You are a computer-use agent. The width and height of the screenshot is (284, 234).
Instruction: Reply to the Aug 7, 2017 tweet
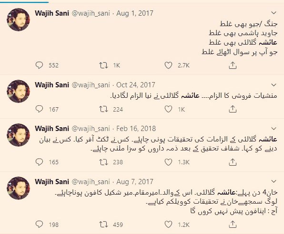(x=39, y=225)
